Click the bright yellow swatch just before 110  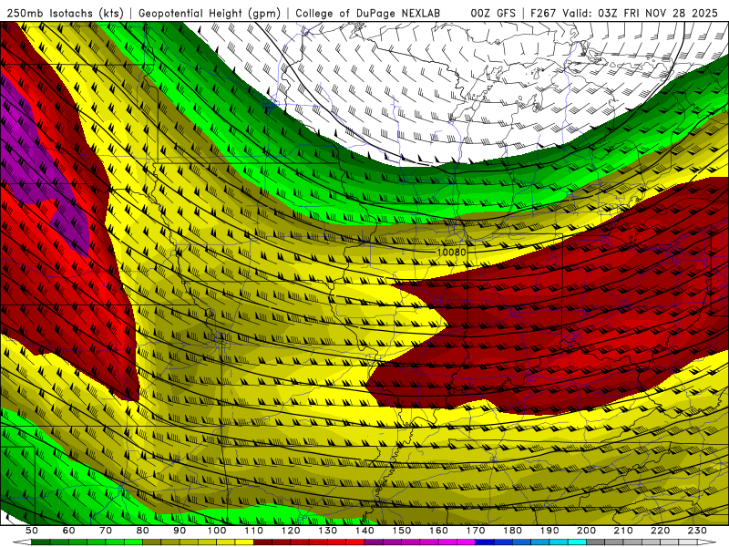[x=244, y=542]
